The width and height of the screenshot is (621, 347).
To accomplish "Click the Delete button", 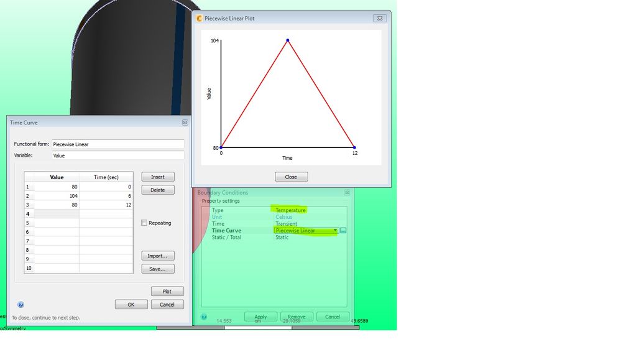I will point(158,190).
